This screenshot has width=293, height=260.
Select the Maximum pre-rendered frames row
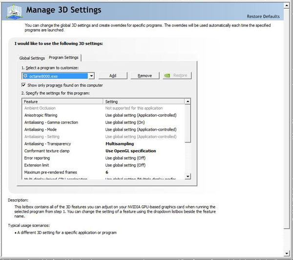pyautogui.click(x=104, y=172)
